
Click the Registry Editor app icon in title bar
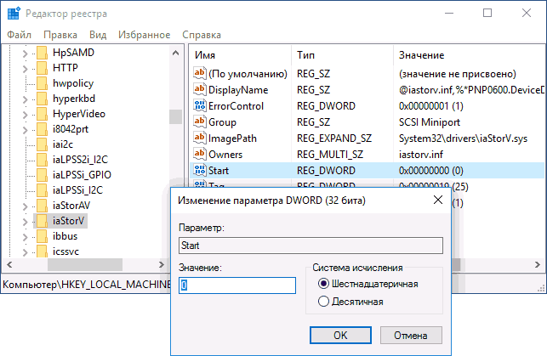(13, 14)
